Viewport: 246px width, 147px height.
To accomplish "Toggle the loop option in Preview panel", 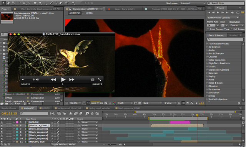I will [x=238, y=12].
